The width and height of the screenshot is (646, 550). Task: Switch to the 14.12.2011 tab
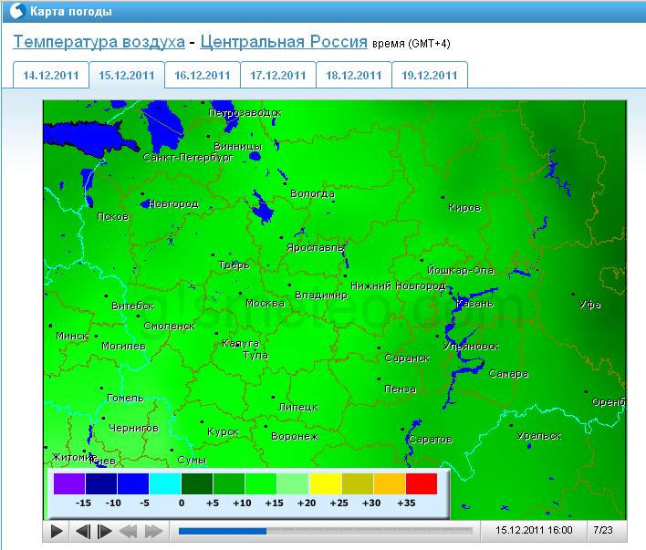click(x=50, y=76)
